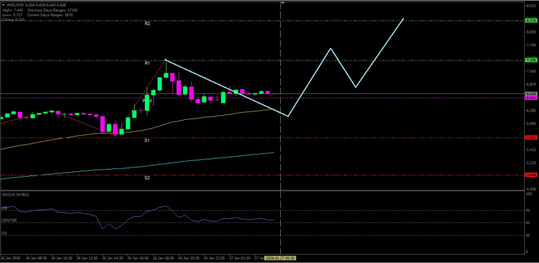Click the red S2 price tag on axis
539x263 pixels.
coord(530,175)
